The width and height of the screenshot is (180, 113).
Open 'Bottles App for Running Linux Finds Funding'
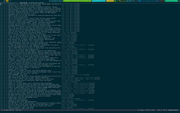click(x=24, y=5)
